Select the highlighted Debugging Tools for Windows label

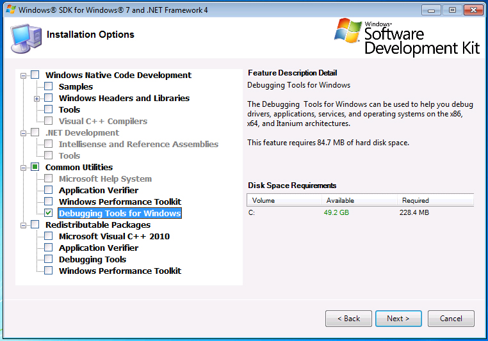[x=120, y=213]
